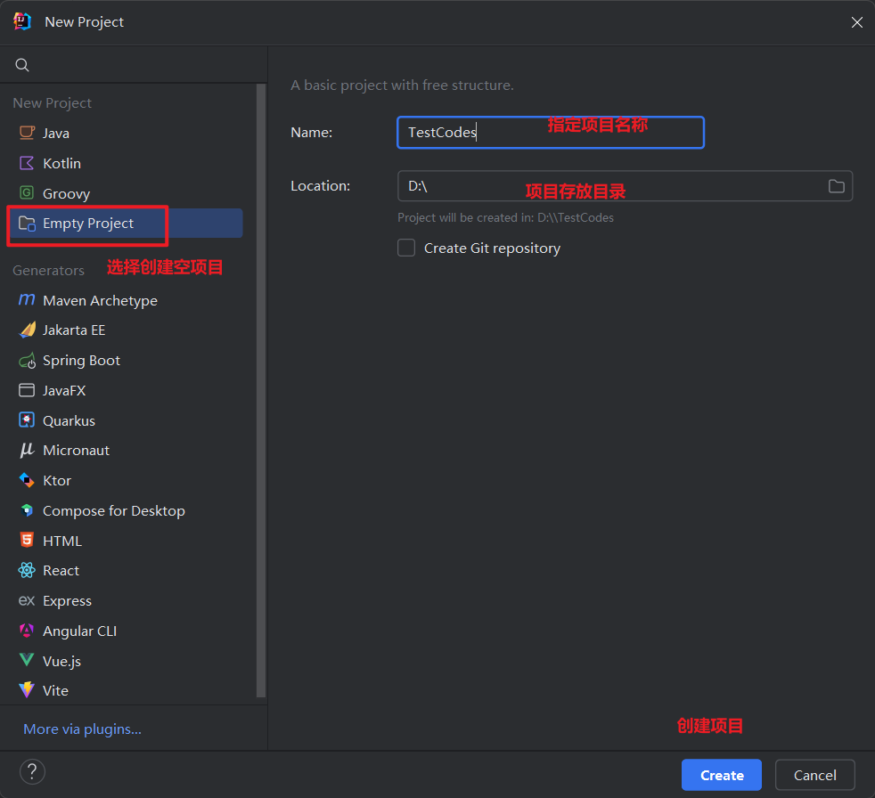Click the search magnifier icon
Image resolution: width=875 pixels, height=798 pixels.
click(21, 65)
